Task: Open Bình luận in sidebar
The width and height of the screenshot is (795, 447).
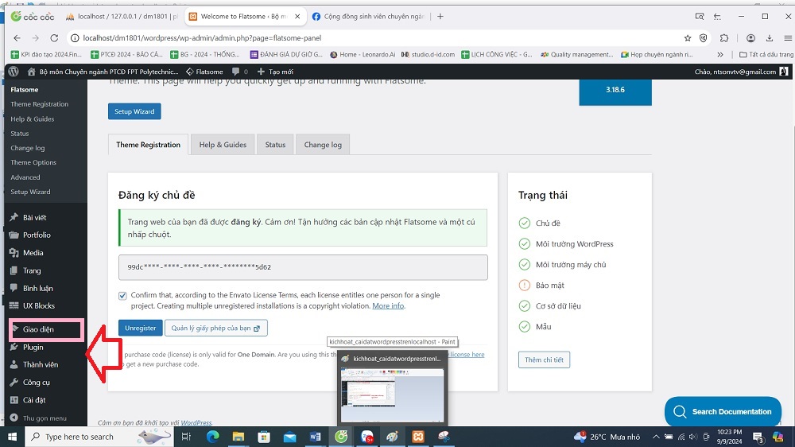Action: (x=37, y=288)
